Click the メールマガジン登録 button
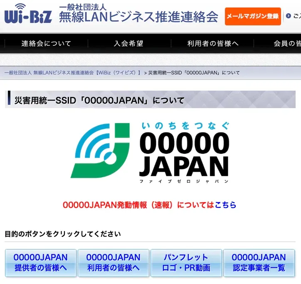 click(253, 16)
